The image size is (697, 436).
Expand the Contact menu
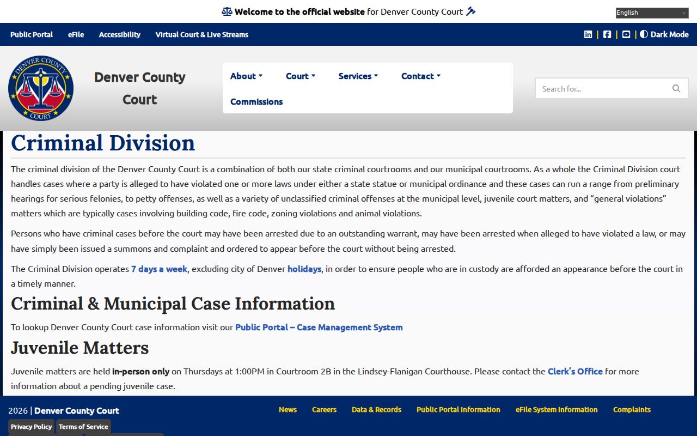point(421,76)
